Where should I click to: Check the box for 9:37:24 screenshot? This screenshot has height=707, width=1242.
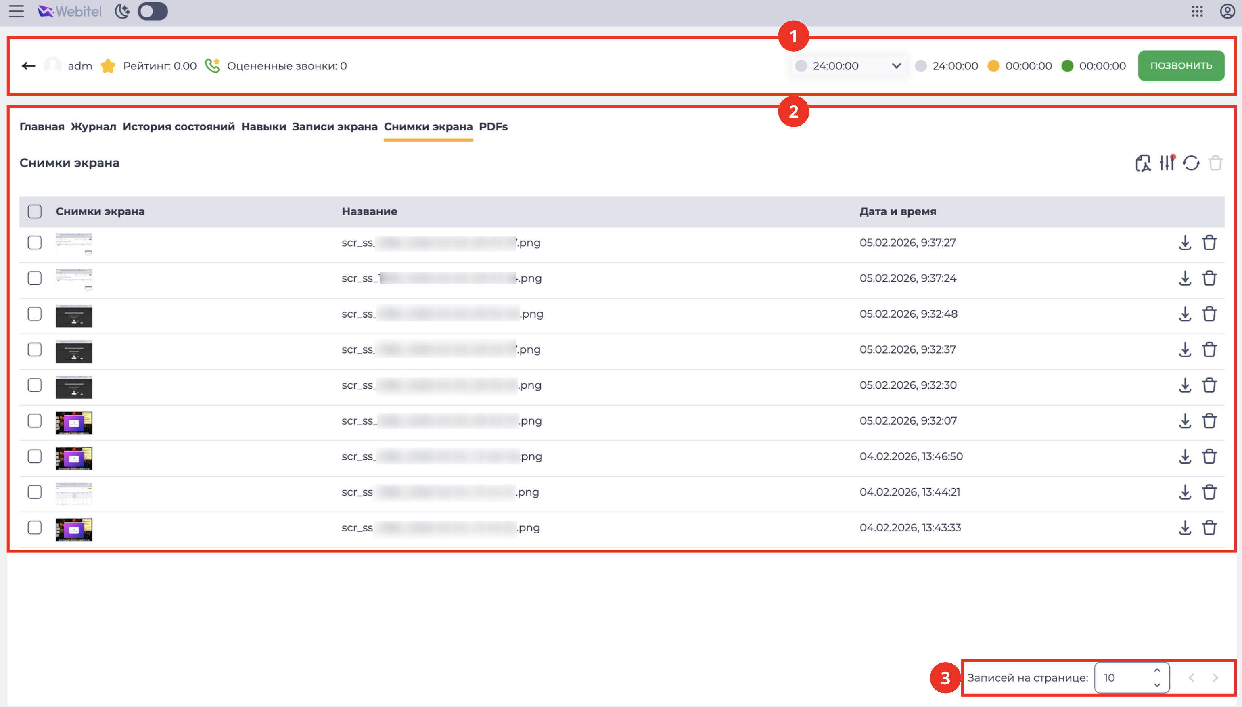pyautogui.click(x=34, y=278)
